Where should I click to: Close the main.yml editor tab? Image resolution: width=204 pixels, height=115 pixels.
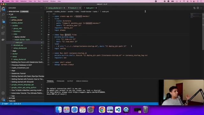tap(96, 8)
